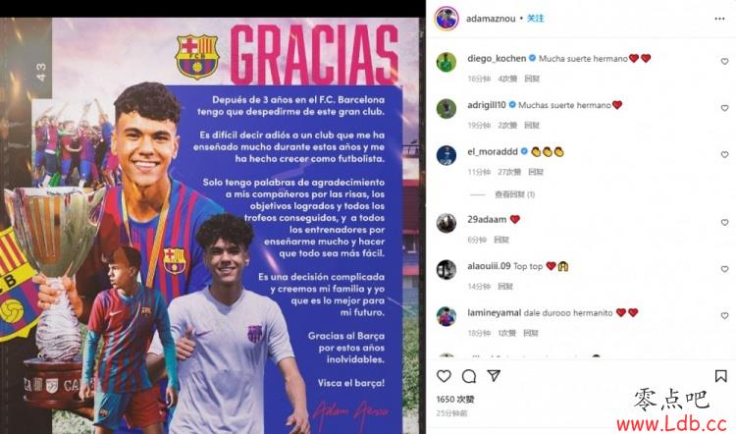
Task: Open the Gracias farewell post image
Action: point(210,226)
